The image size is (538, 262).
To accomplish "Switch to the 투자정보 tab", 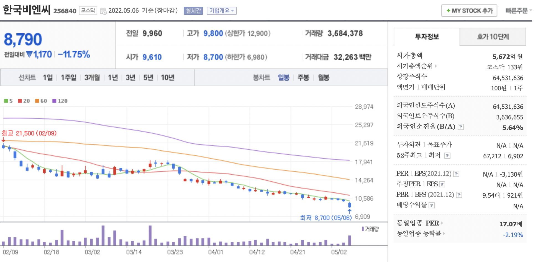I will coord(427,37).
